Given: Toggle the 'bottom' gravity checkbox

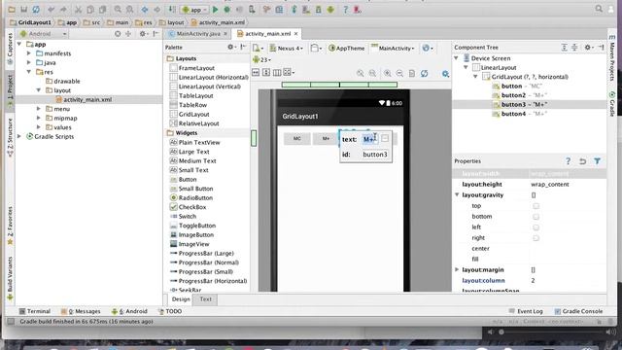Looking at the screenshot, I should pyautogui.click(x=536, y=217).
